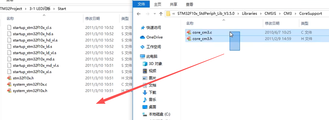Go up one folder level
Screen dimensions: 329x120
(x=161, y=14)
